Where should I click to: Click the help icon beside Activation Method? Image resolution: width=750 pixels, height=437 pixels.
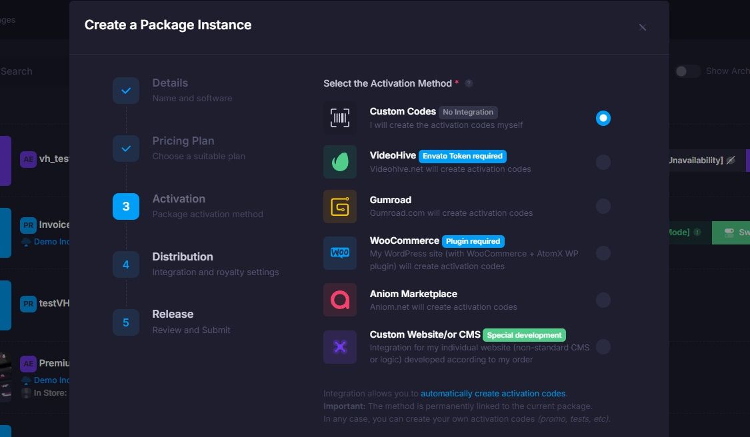469,83
